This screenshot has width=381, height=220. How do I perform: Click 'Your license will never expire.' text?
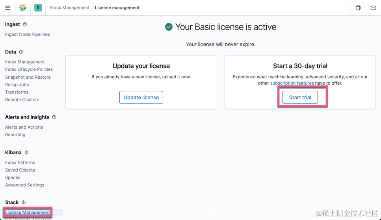click(x=221, y=44)
